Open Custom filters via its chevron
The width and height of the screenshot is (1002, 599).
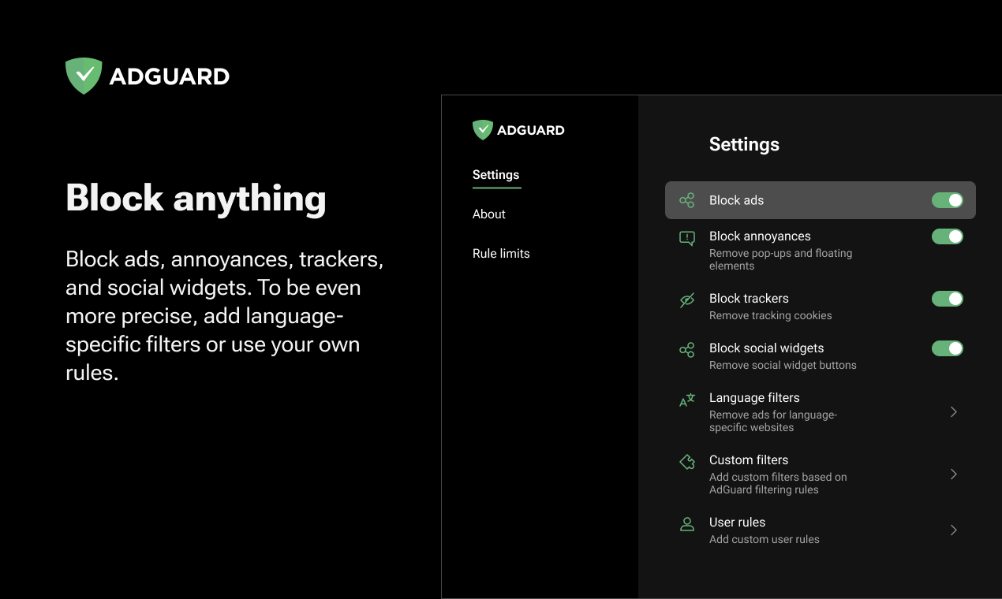pos(954,474)
